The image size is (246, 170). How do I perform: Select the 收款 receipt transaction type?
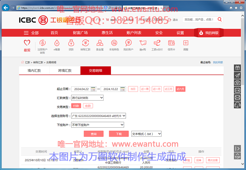point(88,106)
